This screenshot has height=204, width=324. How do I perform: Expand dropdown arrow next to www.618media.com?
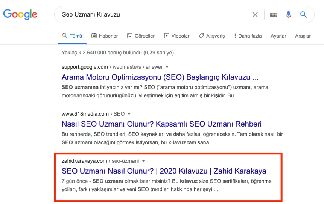coord(129,114)
